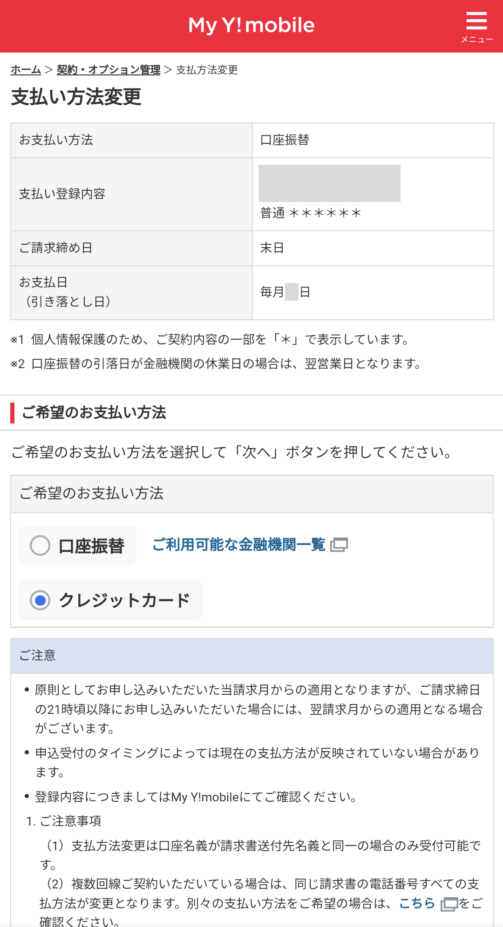This screenshot has width=503, height=927.
Task: Open the hamburger menu icon
Action: pos(476,21)
